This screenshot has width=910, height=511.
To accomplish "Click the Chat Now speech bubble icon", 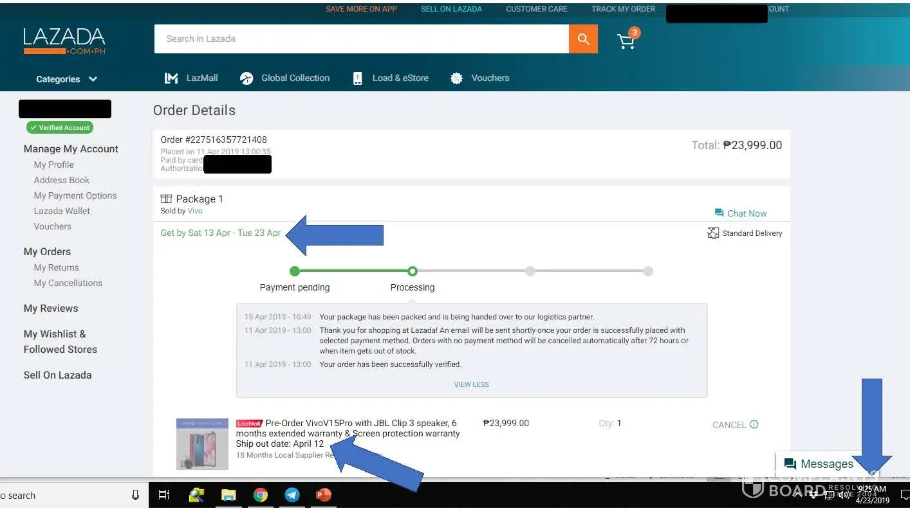I will coord(719,213).
